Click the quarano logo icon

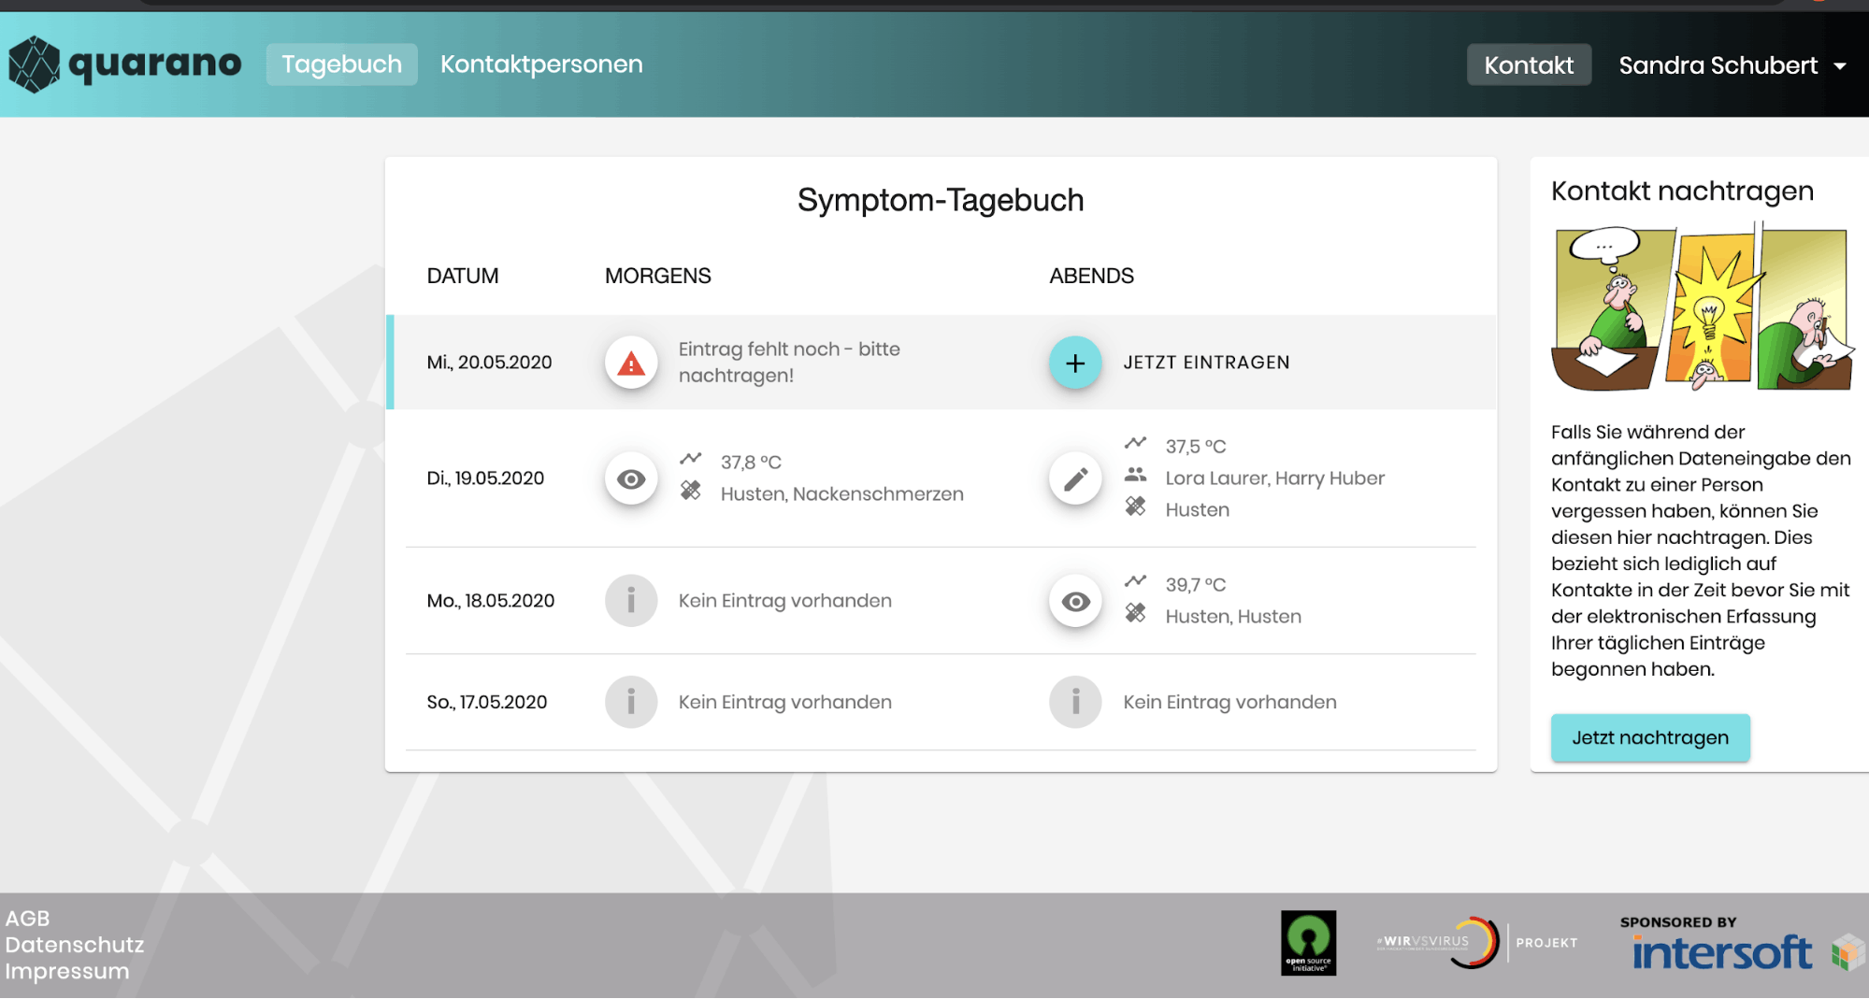[35, 64]
